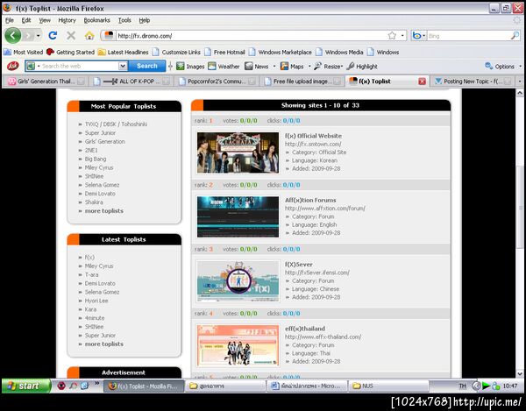Open News on the Ask toolbar
Viewport: 526px width, 411px height.
tap(257, 67)
